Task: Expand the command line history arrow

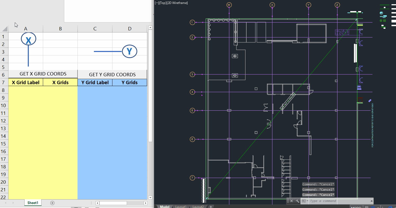Action: click(372, 201)
